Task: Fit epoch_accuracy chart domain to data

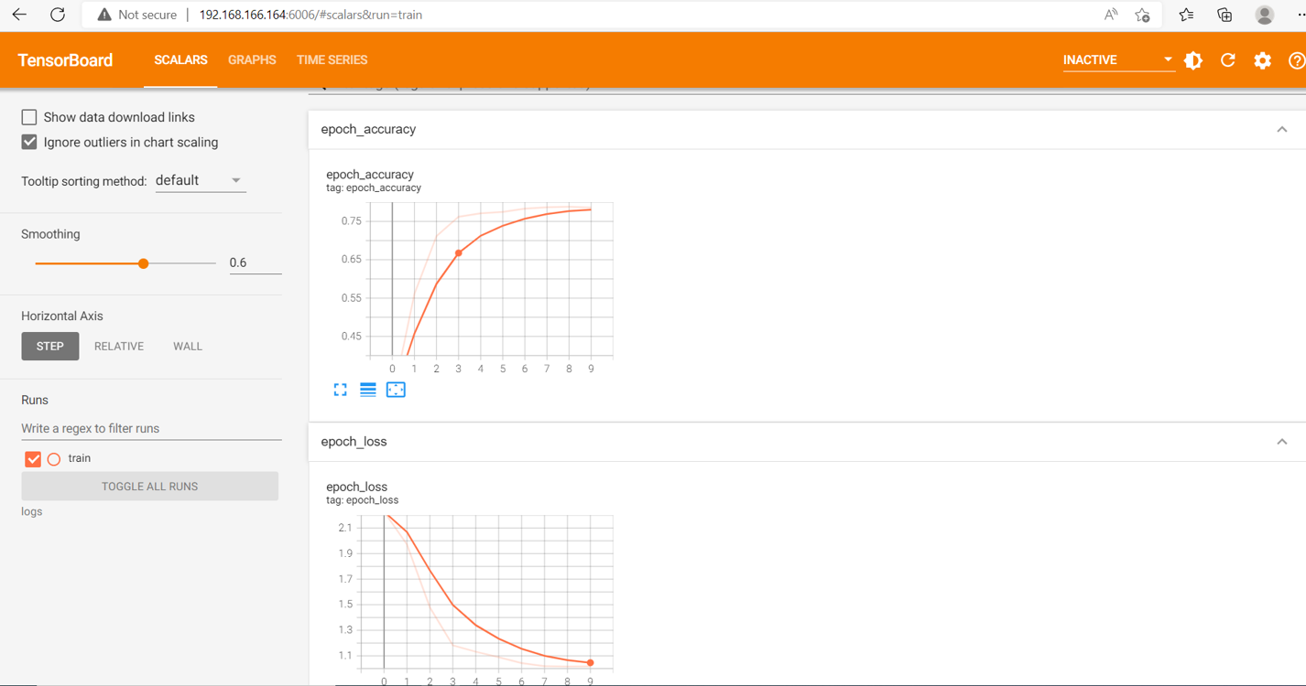Action: (x=395, y=389)
